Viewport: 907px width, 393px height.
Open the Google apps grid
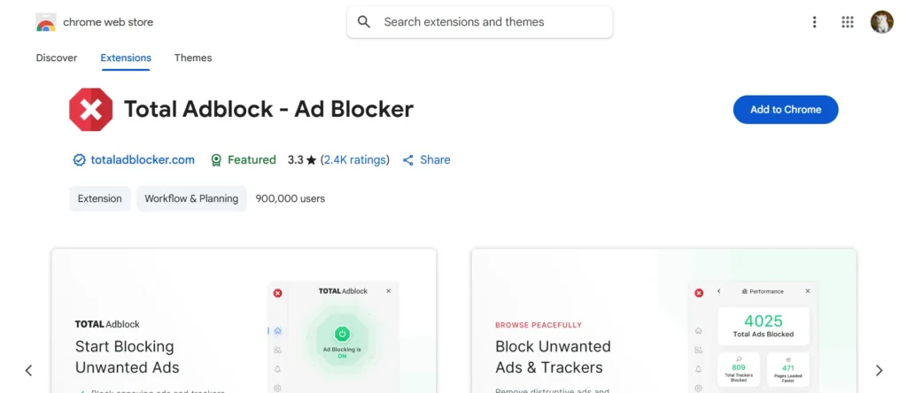[x=847, y=22]
